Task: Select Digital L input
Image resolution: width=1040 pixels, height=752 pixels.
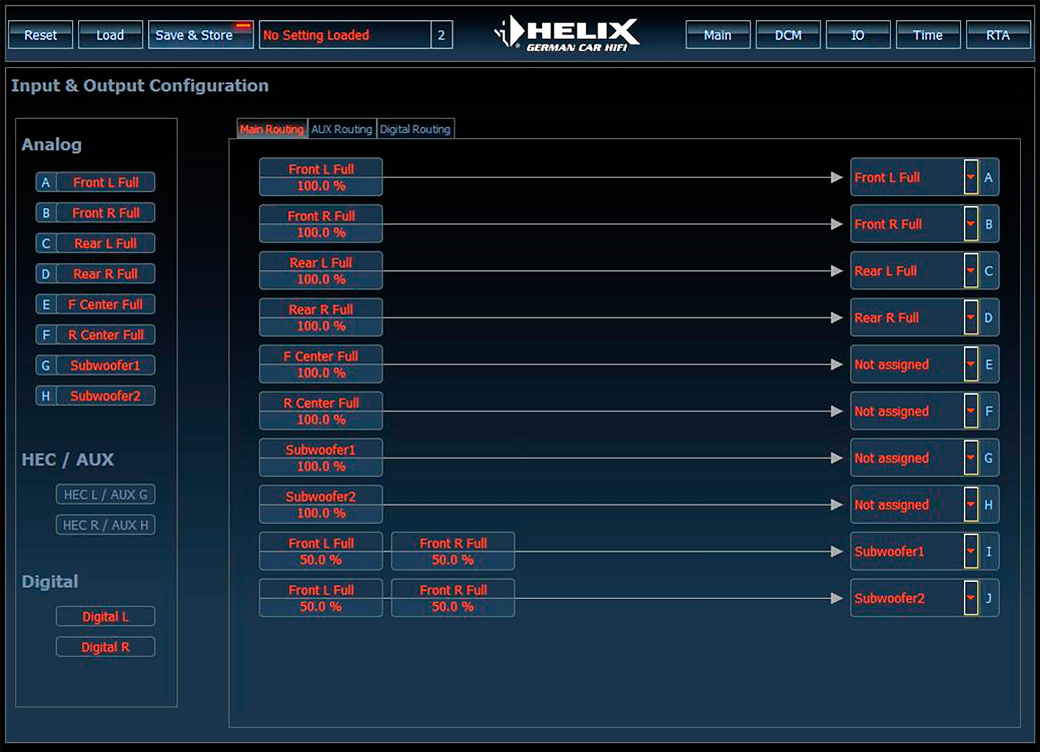Action: (x=105, y=617)
